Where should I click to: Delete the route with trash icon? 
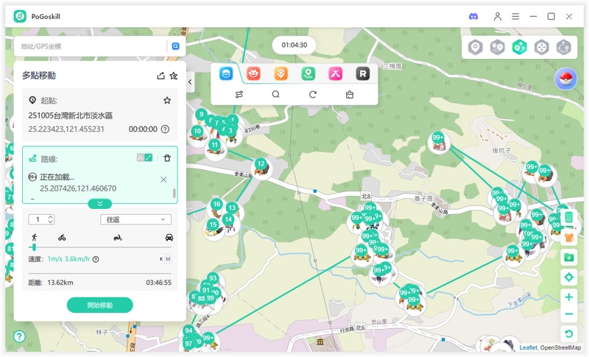[x=167, y=158]
